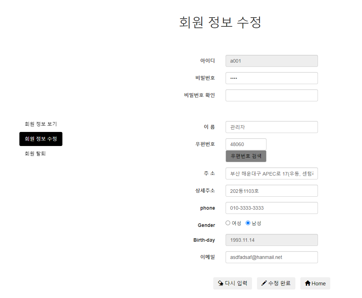This screenshot has width=362, height=298.
Task: Open the 회원 정보 보기 menu item
Action: pos(41,124)
